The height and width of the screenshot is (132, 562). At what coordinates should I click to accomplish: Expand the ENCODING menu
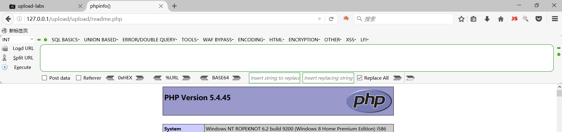tap(251, 40)
